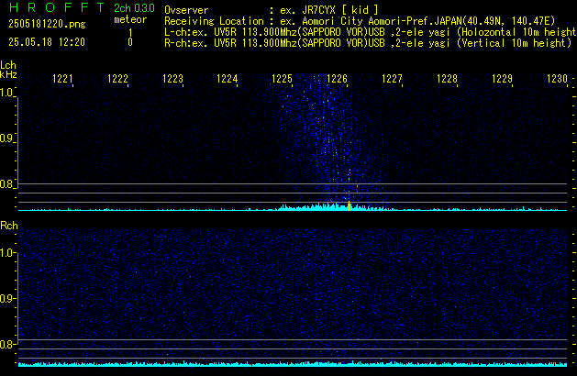Click the 1226 time marker
577x376 pixels.
(337, 79)
